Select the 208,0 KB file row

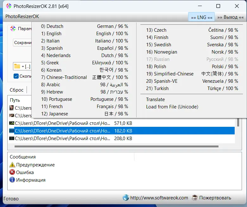pos(122,138)
